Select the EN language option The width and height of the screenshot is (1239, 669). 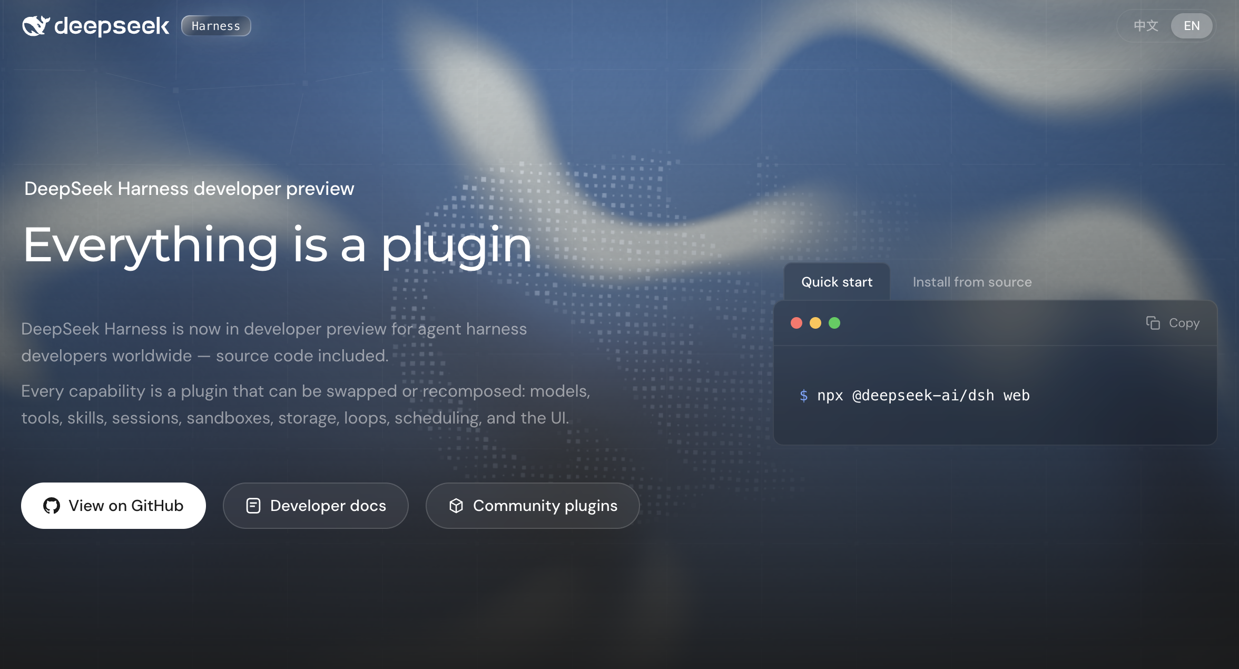tap(1192, 26)
